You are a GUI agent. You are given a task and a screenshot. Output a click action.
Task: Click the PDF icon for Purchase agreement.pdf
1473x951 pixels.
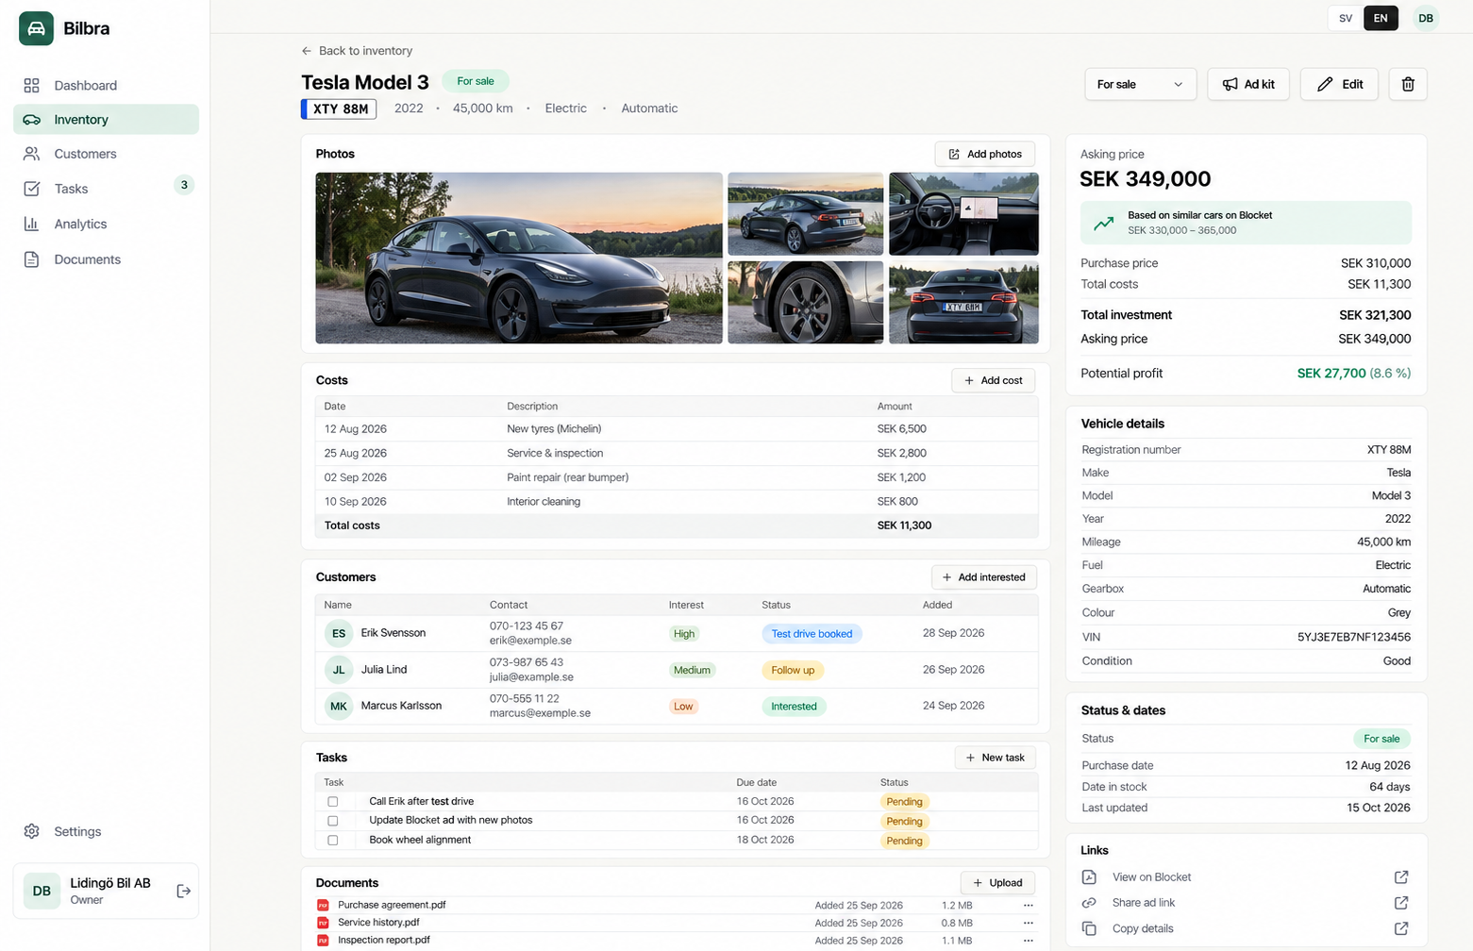[x=323, y=906]
